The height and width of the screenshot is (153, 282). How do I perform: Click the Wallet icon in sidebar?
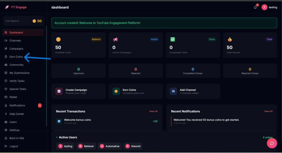click(6, 97)
